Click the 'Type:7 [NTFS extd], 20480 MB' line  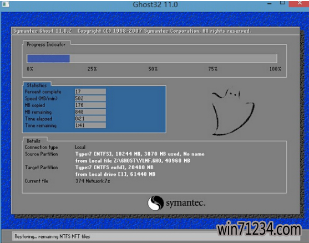[x=114, y=168]
